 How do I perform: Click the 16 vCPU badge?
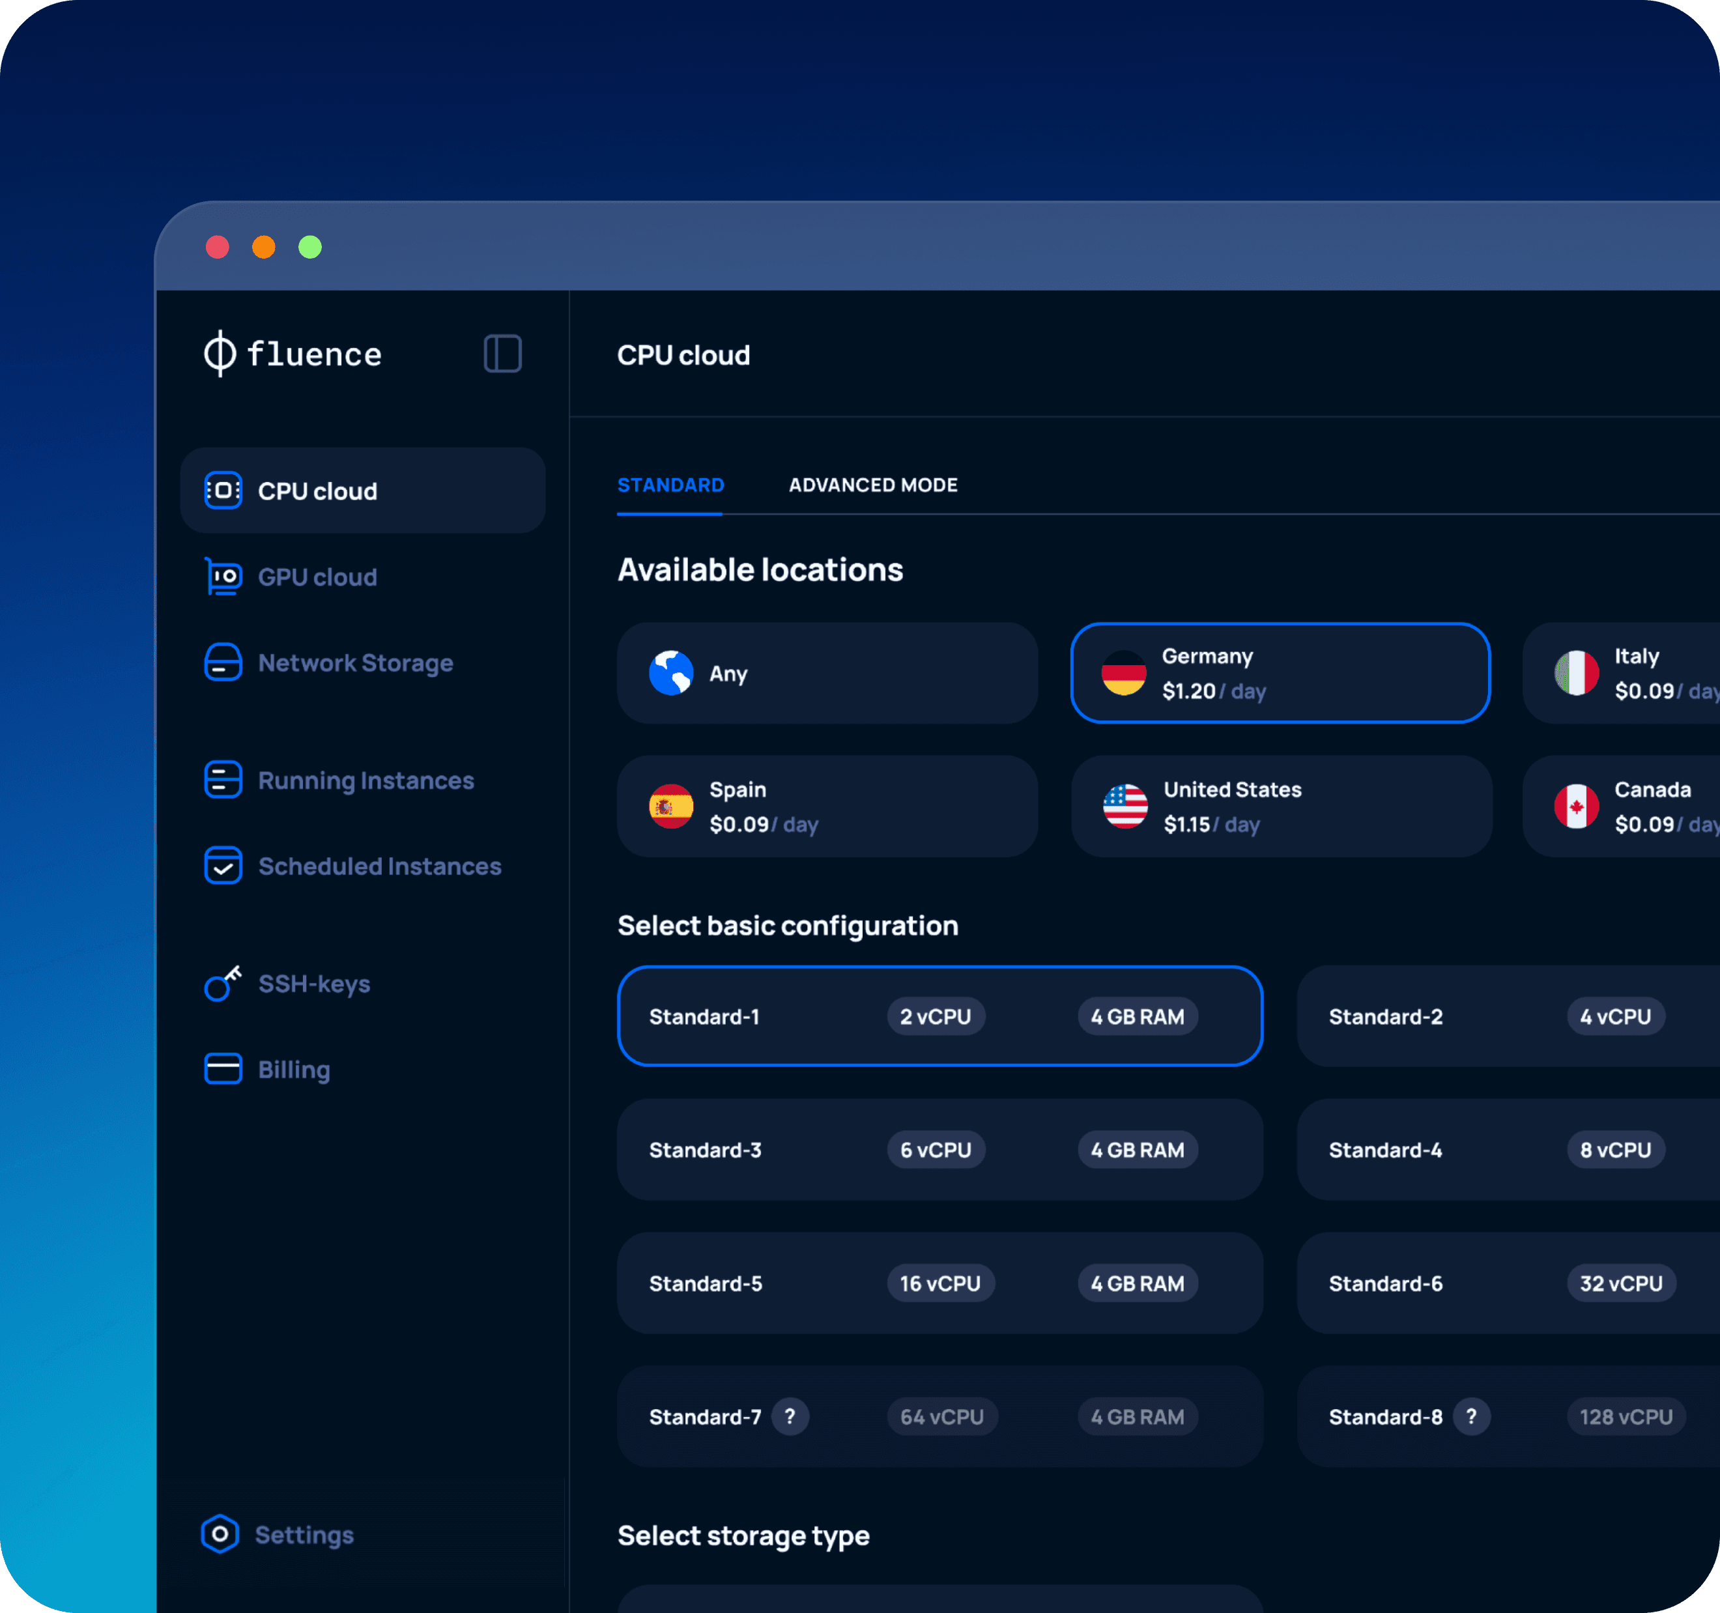click(941, 1283)
